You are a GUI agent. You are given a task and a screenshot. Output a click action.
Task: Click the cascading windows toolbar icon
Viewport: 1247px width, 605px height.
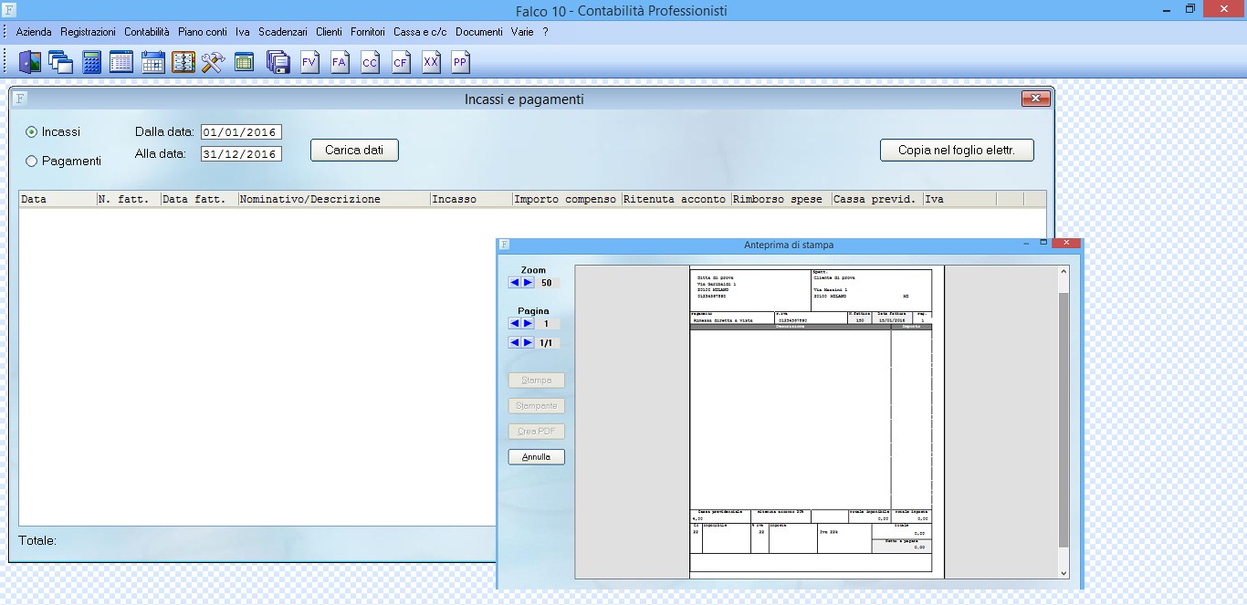pyautogui.click(x=61, y=62)
